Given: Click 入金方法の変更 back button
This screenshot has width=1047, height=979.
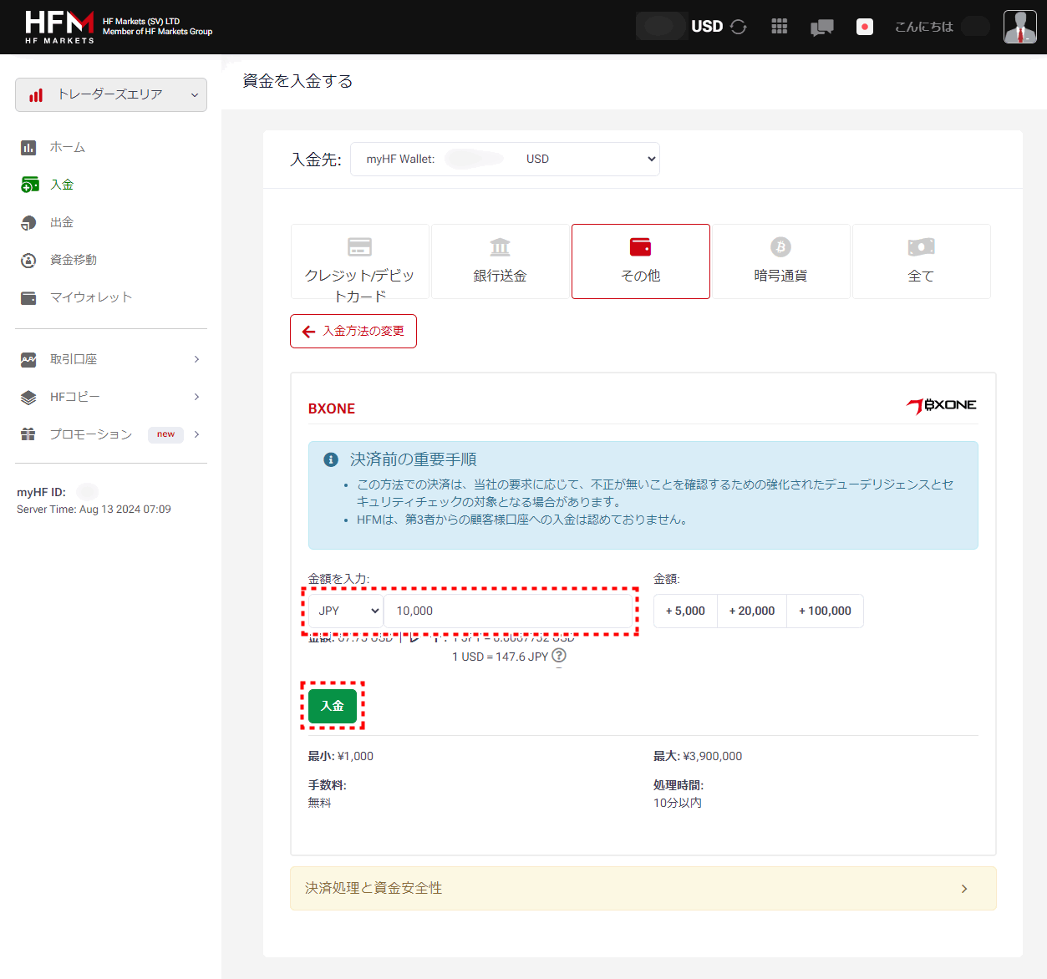Looking at the screenshot, I should (353, 332).
